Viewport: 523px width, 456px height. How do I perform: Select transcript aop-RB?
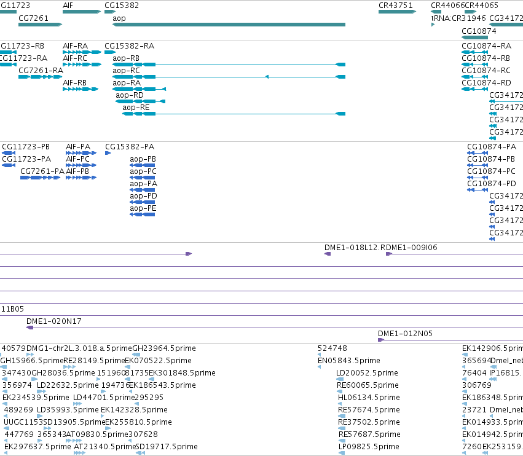pos(229,65)
